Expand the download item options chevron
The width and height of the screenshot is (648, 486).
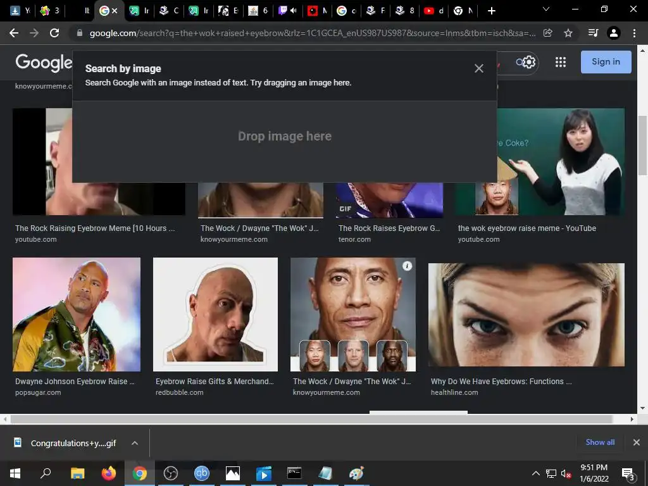pos(134,443)
